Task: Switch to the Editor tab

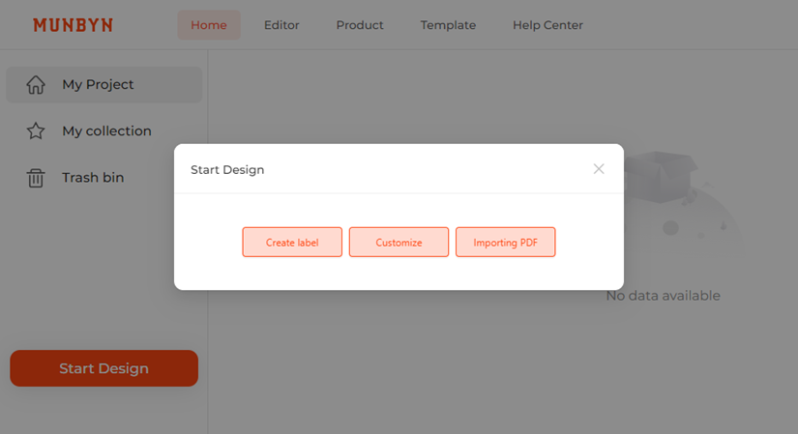Action: (x=281, y=25)
